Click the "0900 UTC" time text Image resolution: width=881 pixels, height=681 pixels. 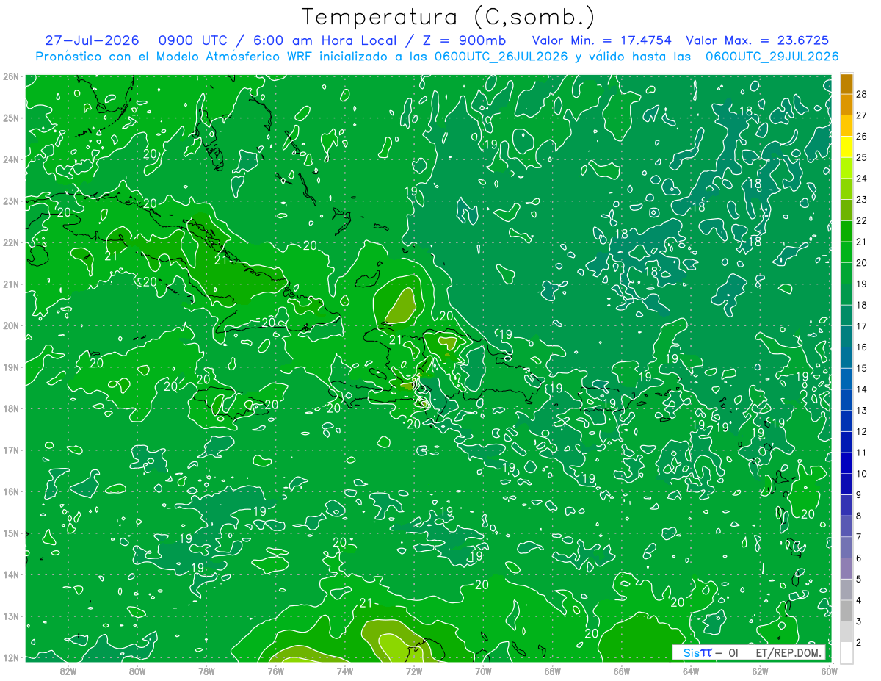tap(192, 40)
